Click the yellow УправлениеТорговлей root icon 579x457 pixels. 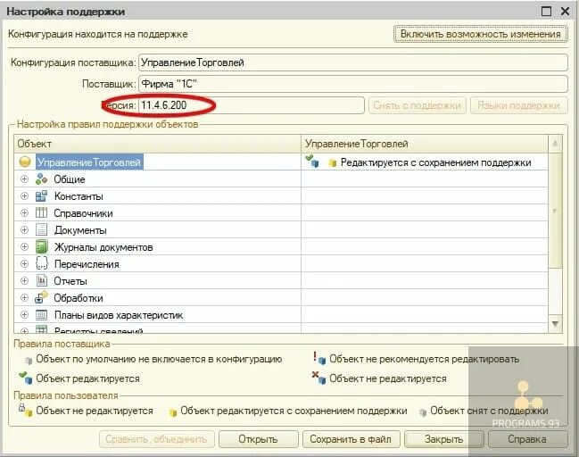click(25, 162)
